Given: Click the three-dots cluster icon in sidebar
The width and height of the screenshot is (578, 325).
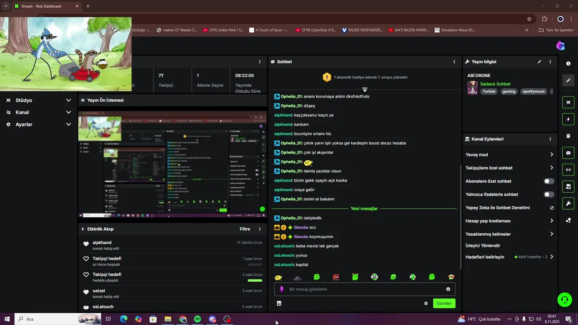Looking at the screenshot, I should 568,220.
